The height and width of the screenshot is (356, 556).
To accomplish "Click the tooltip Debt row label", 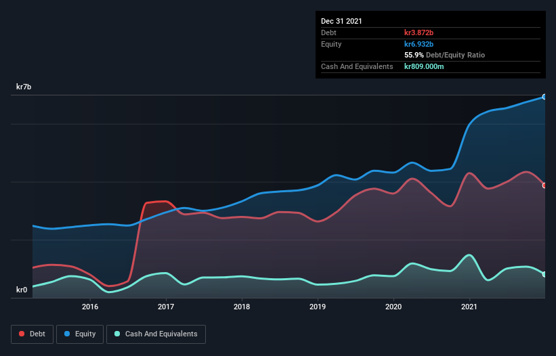I will [x=328, y=32].
